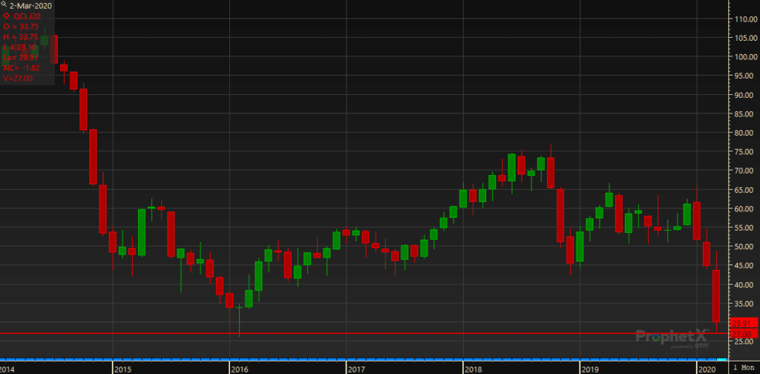
Task: Click the magnifier icon beside 2-Mar-2020
Action: click(4, 4)
